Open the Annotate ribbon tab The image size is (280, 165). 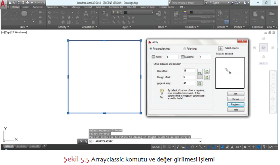point(38,7)
